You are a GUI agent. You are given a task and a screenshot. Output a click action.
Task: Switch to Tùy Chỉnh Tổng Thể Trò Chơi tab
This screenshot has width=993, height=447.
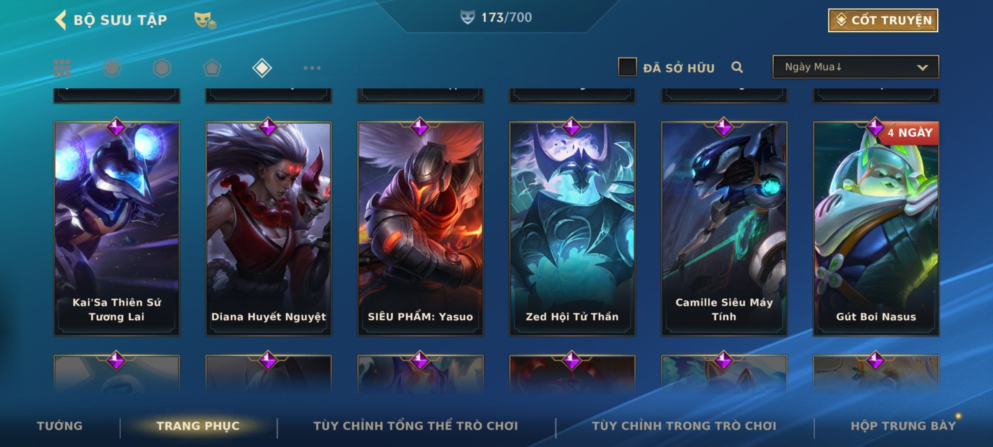416,426
